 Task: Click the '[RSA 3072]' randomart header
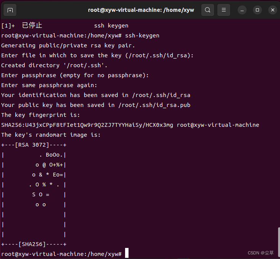32,145
